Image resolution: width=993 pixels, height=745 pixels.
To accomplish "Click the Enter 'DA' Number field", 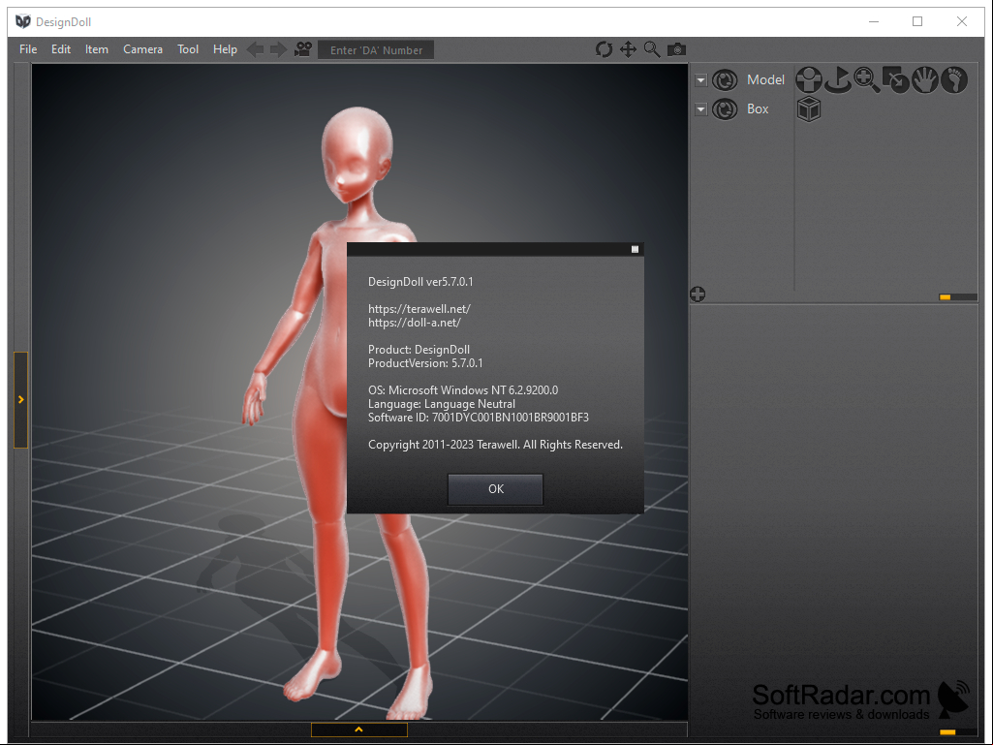I will pos(376,50).
